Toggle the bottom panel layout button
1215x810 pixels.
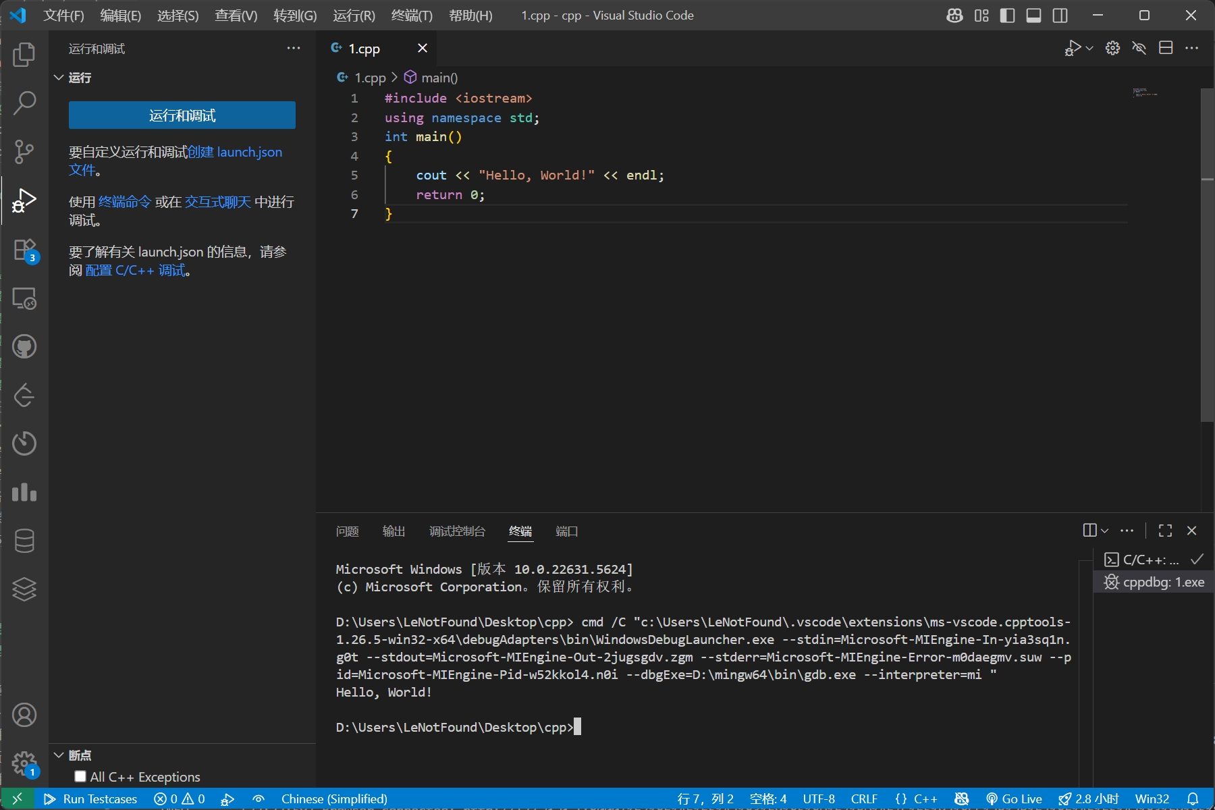1033,16
